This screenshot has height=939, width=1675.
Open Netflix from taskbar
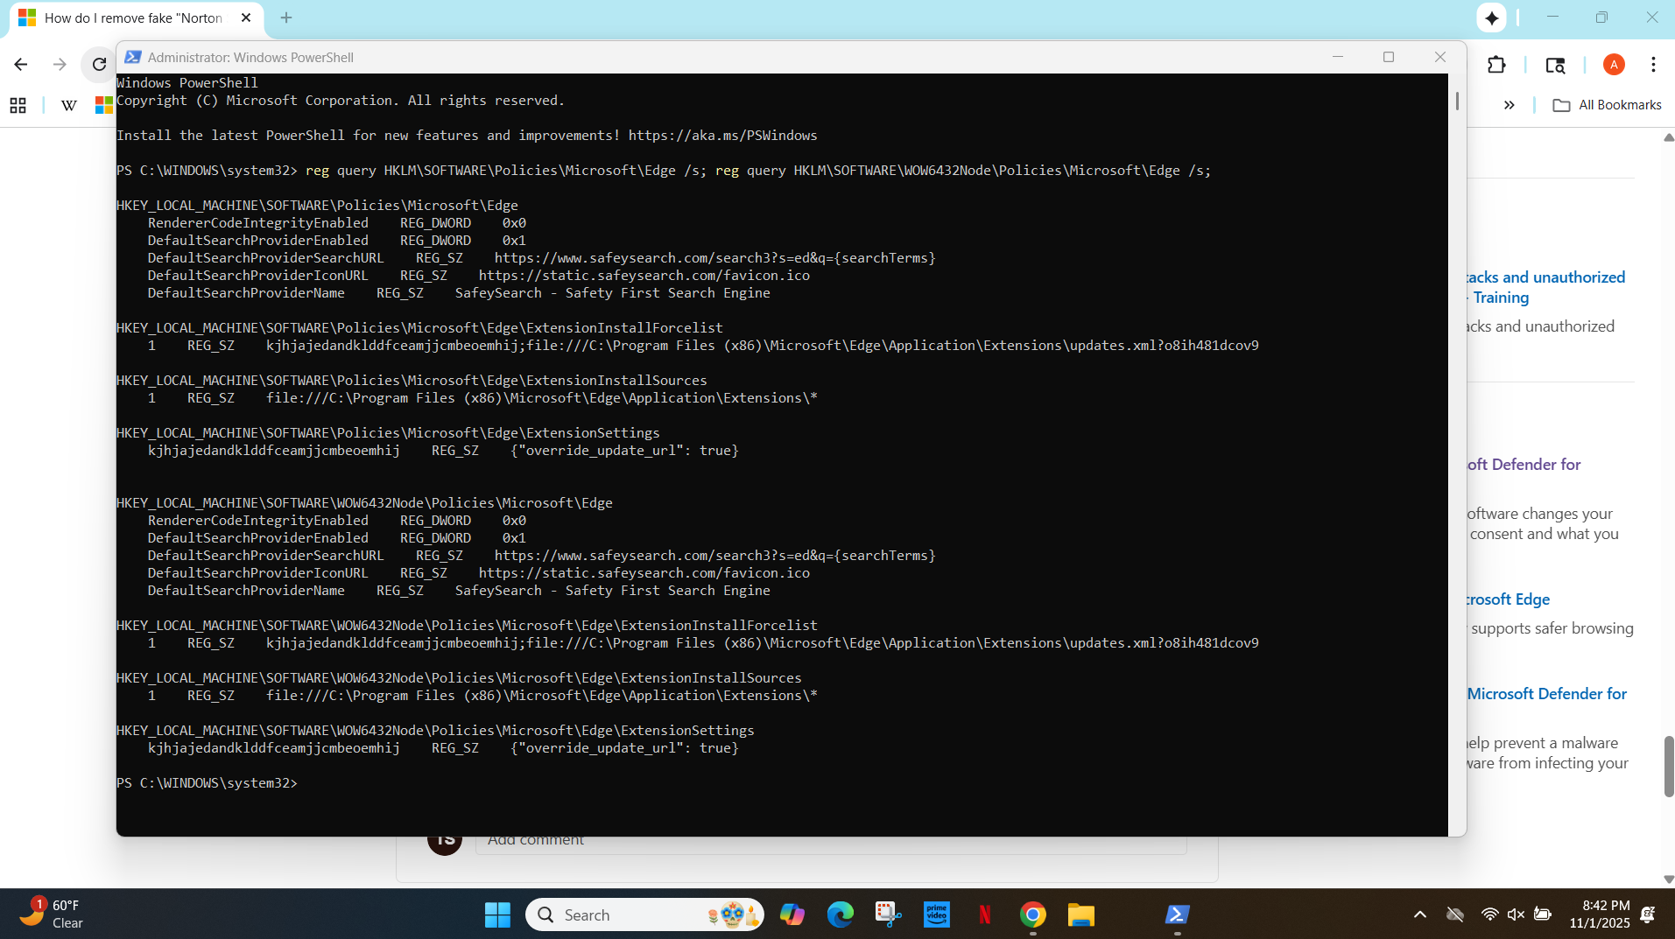click(985, 914)
